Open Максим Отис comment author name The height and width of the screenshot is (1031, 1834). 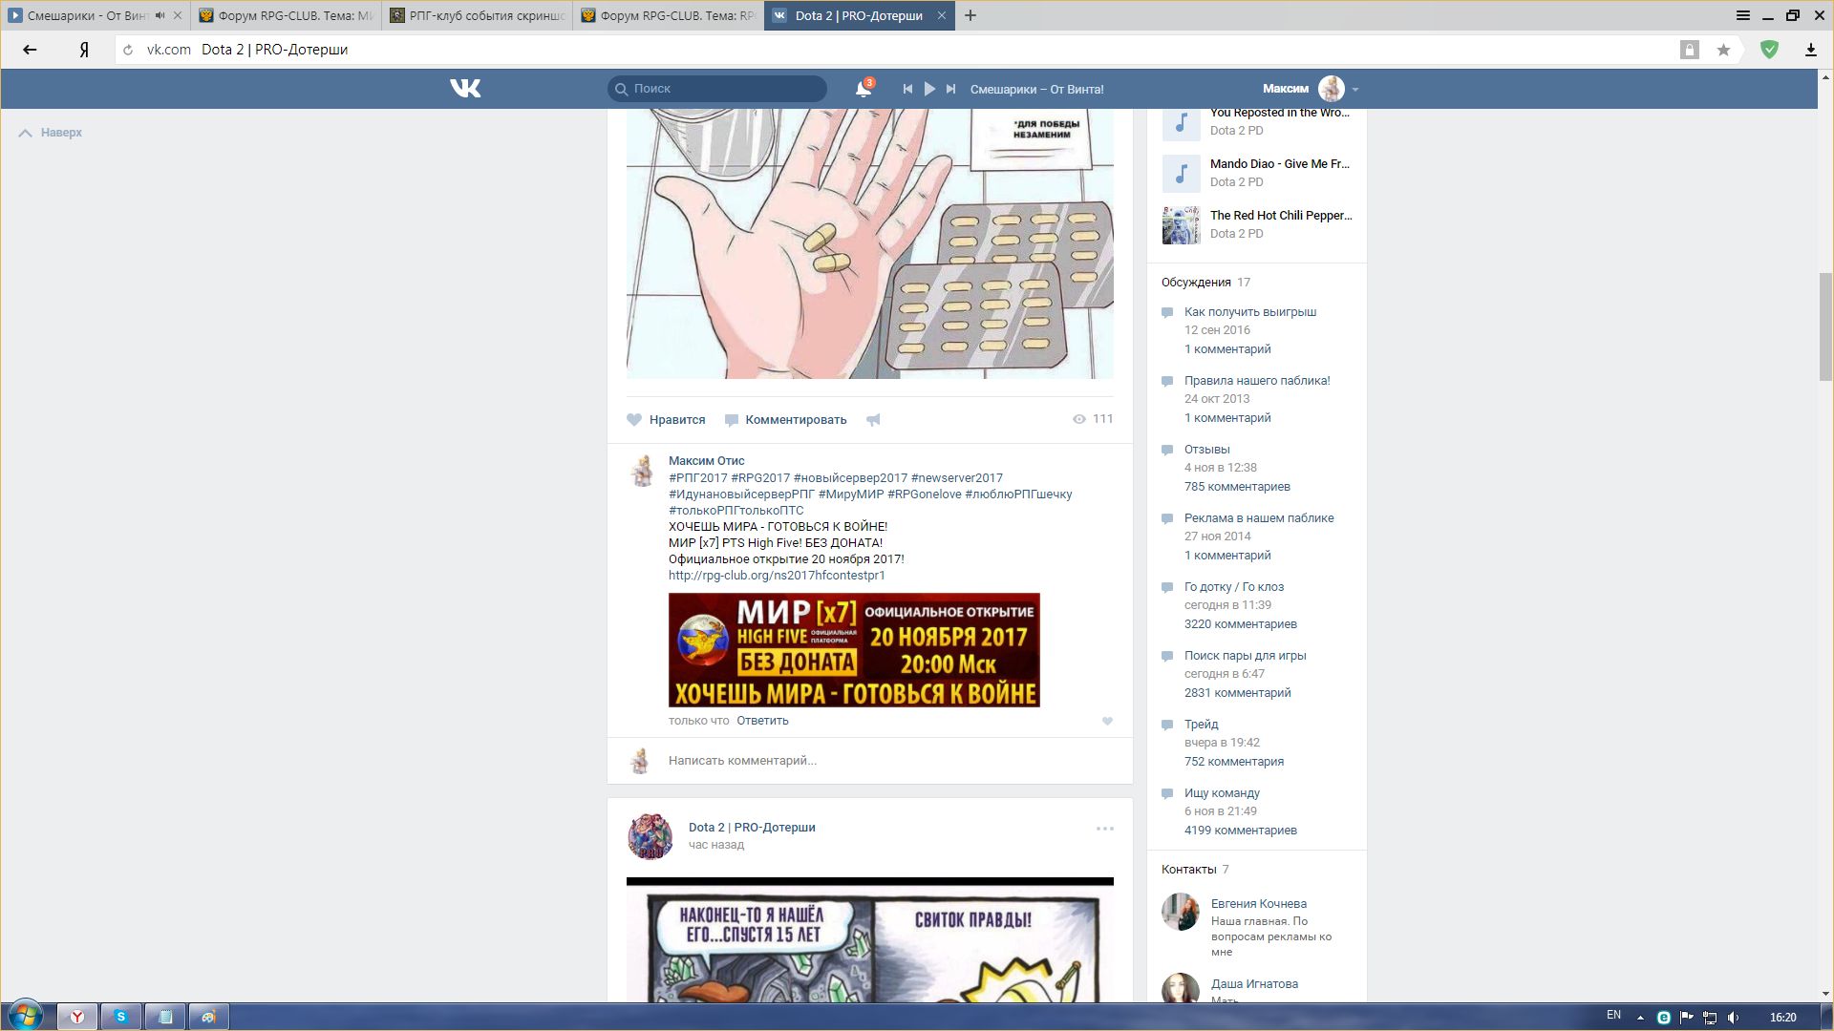click(706, 461)
